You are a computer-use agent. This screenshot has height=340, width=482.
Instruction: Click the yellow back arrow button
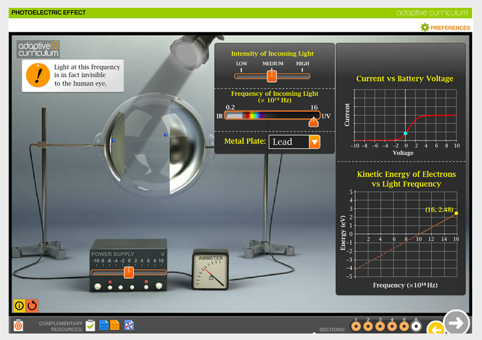click(435, 328)
